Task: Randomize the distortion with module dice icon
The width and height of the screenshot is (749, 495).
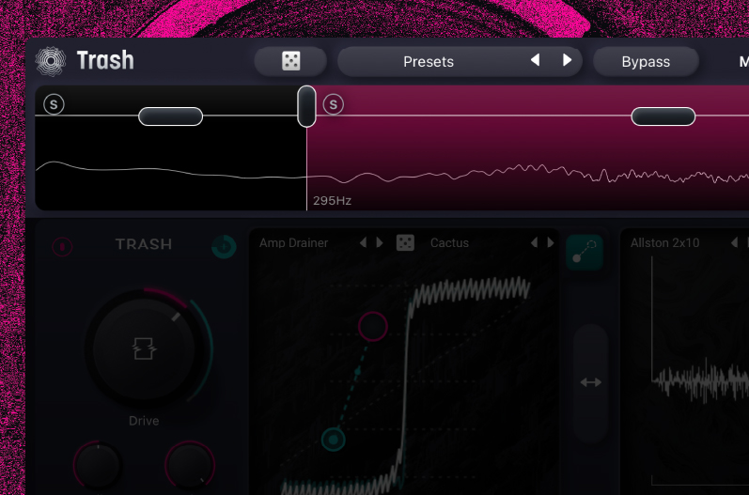Action: 405,242
